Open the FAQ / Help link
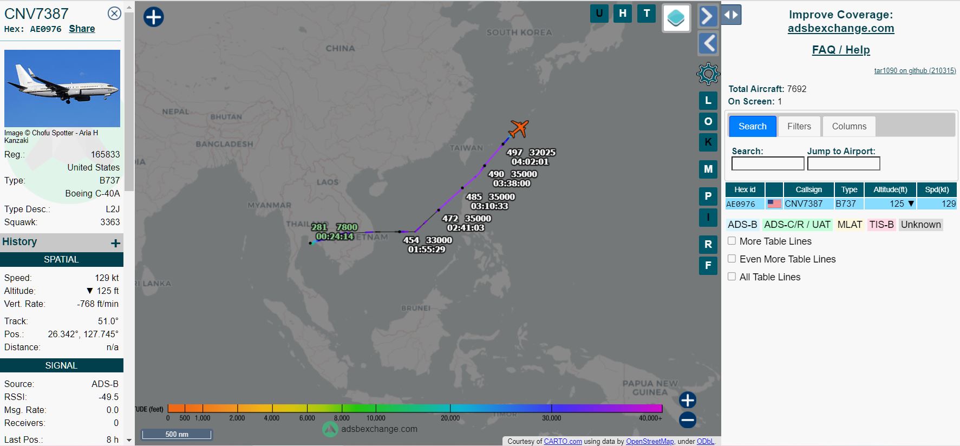This screenshot has height=446, width=960. (841, 50)
